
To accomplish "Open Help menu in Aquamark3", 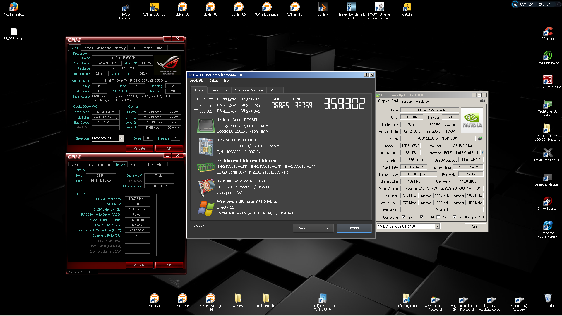I will pos(225,80).
